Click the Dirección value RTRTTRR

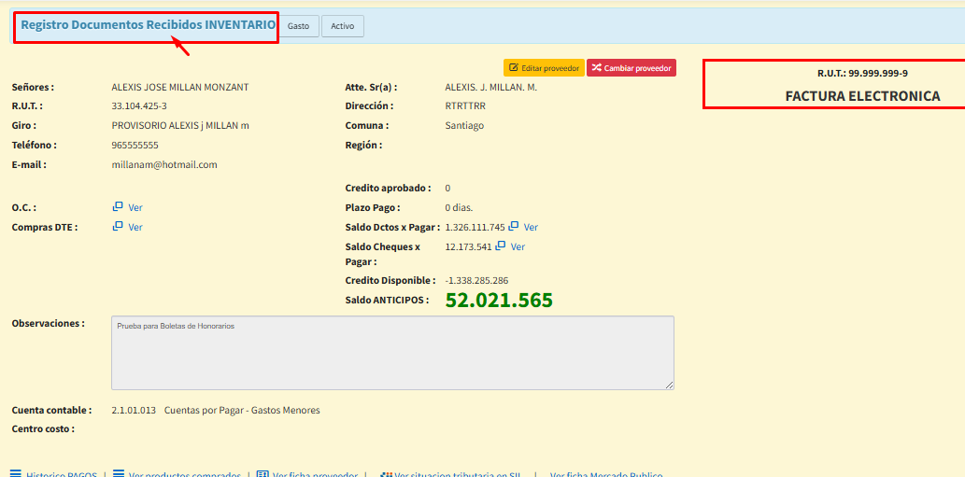click(x=465, y=105)
